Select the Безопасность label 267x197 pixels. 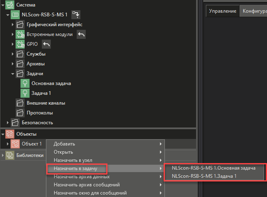tap(37, 123)
